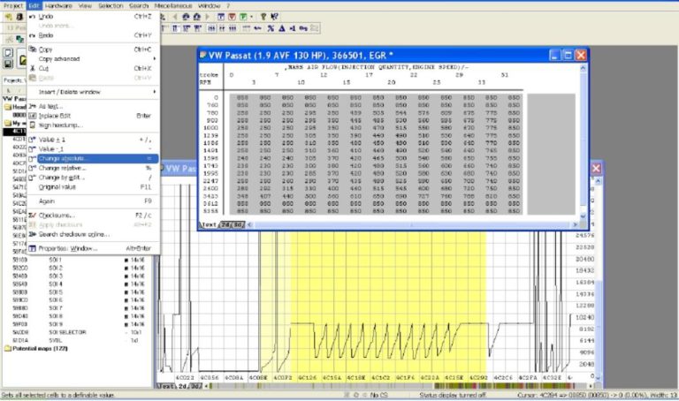Image resolution: width=679 pixels, height=401 pixels.
Task: Select the SVBL map row
Action: tap(78, 340)
